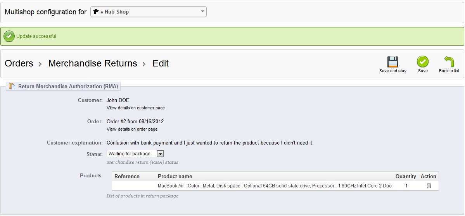The width and height of the screenshot is (465, 216).
Task: Open the Multishop configuration Hub Shop dropdown
Action: pyautogui.click(x=148, y=12)
